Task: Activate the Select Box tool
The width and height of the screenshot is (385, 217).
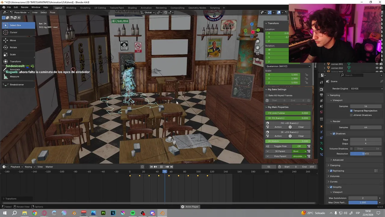Action: [x=18, y=25]
